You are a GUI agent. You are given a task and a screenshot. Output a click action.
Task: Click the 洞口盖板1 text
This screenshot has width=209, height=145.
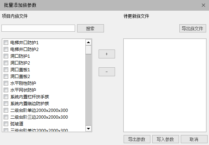(20, 70)
